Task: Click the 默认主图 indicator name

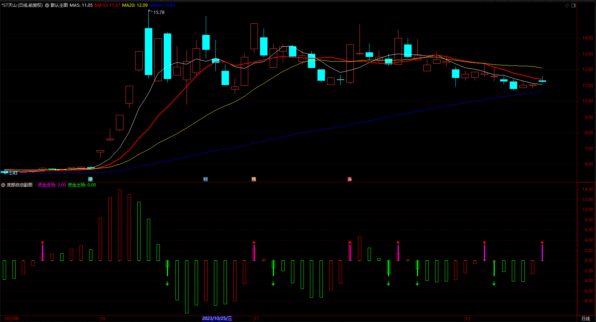Action: click(x=59, y=5)
